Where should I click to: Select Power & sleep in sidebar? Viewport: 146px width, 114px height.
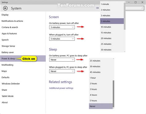click(23, 59)
